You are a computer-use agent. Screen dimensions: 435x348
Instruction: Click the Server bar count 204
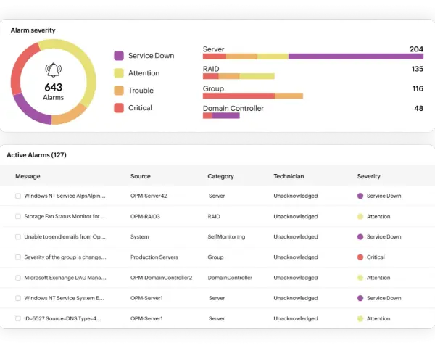[416, 49]
